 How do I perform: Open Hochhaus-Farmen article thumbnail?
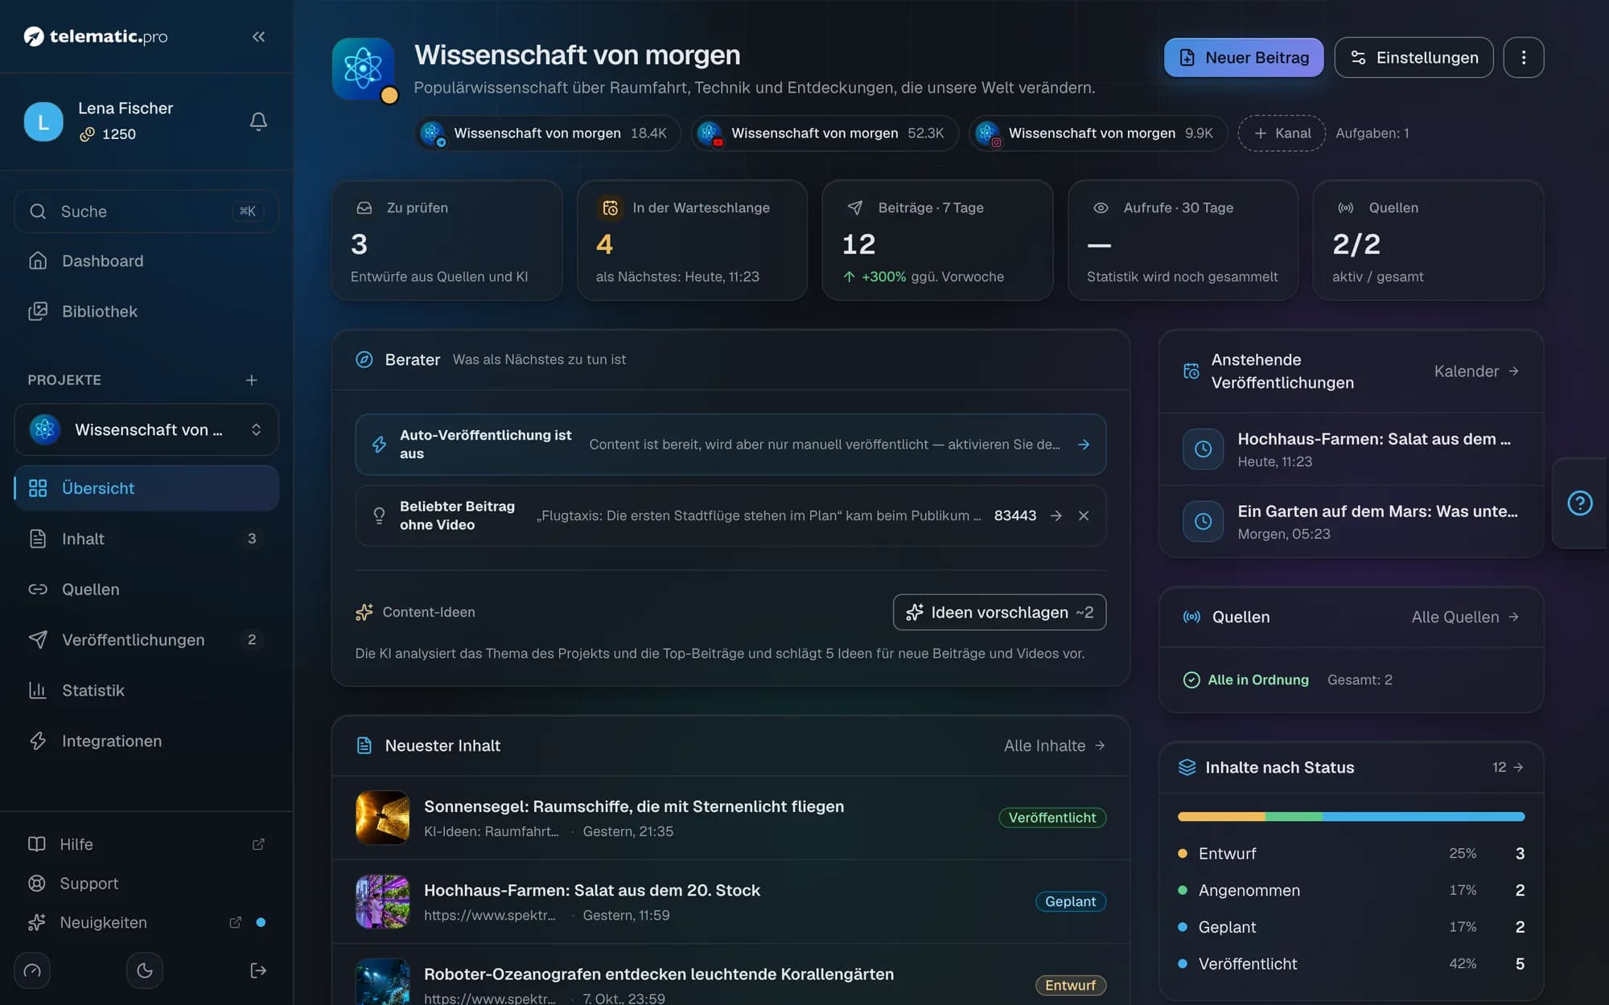[382, 901]
